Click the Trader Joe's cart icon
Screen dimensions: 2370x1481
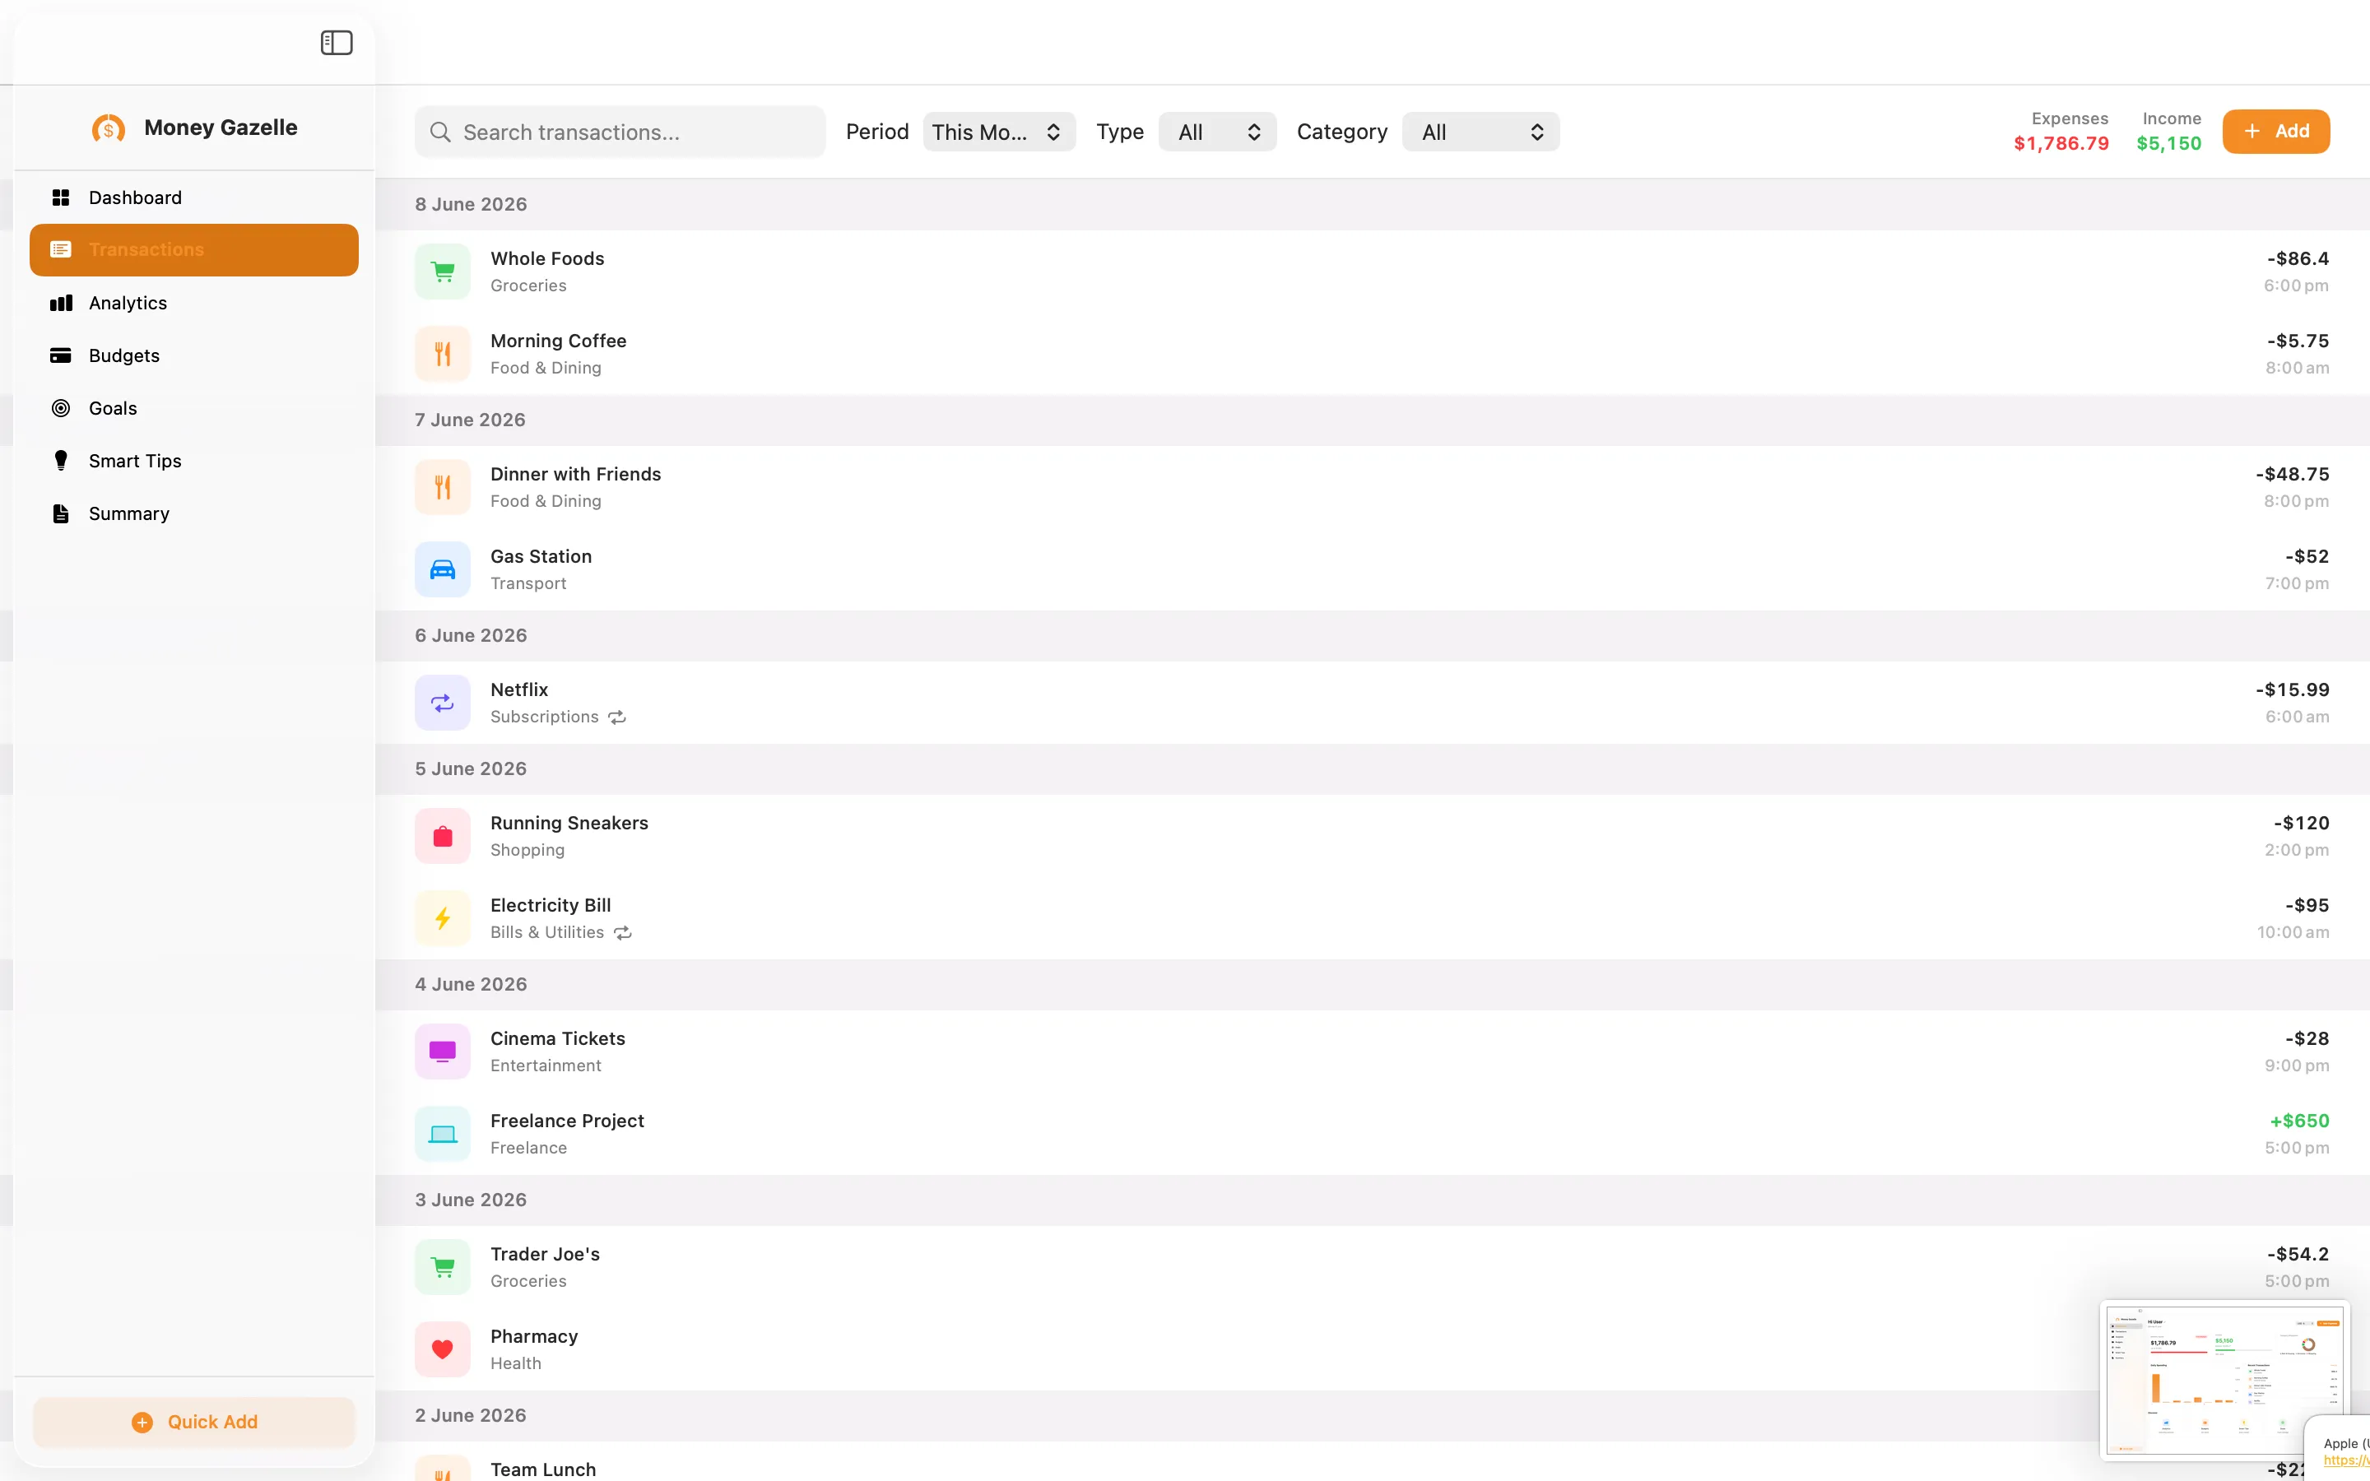[443, 1266]
